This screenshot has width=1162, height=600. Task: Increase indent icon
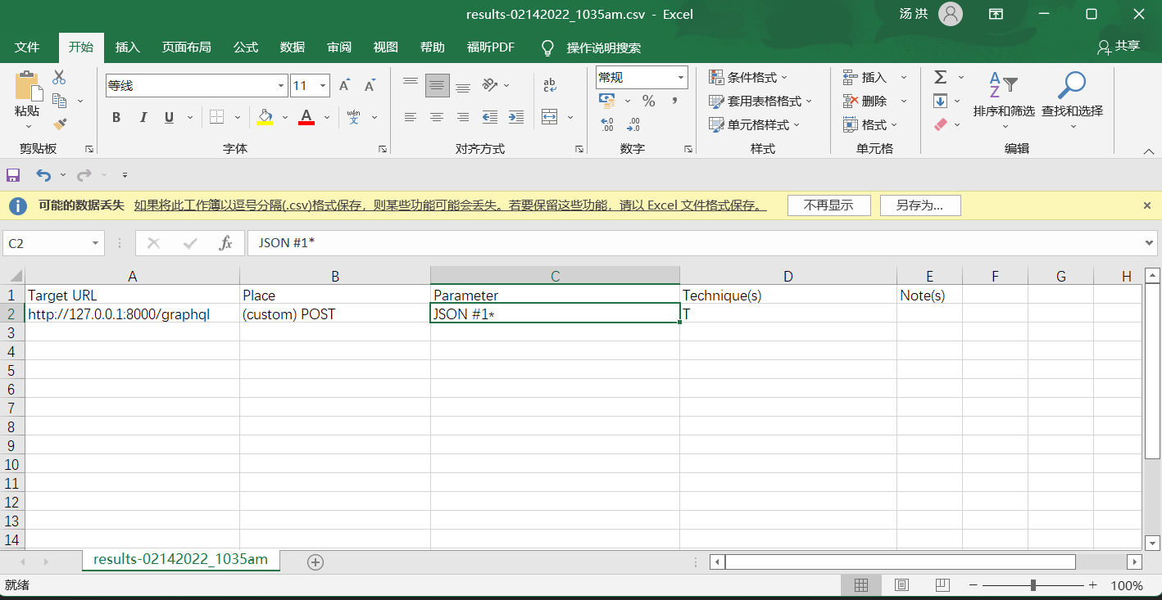click(x=515, y=117)
